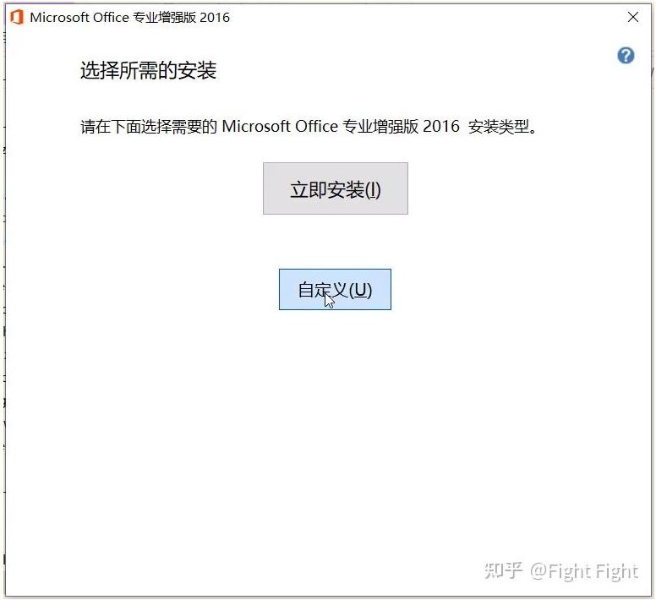Click the 立即安装(I) button
Screen dimensions: 656x600
click(335, 188)
